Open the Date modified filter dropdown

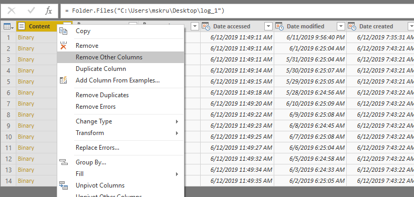tap(341, 26)
